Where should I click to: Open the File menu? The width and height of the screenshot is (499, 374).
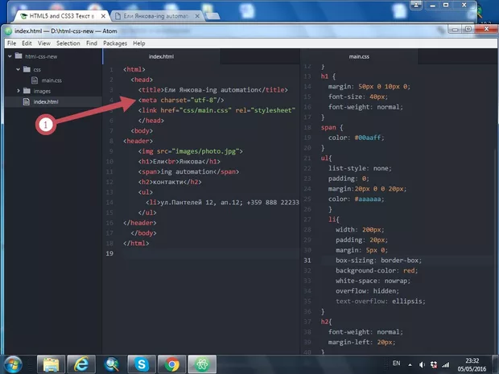pos(11,43)
